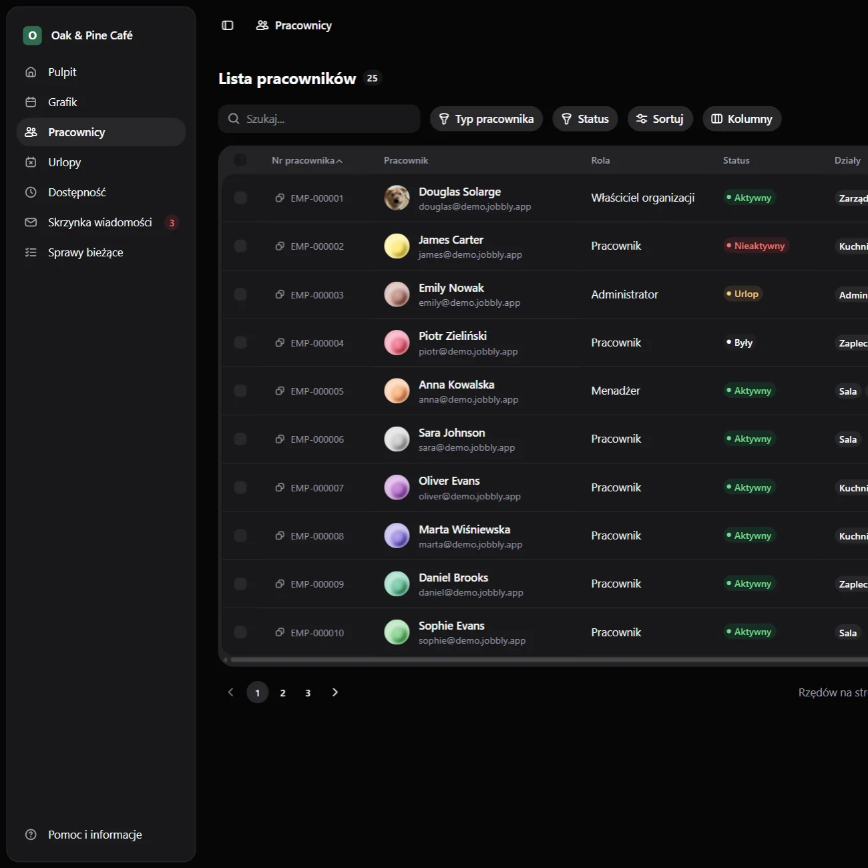
Task: Click the Pracownicy breadcrumb icon in header
Action: pos(262,25)
